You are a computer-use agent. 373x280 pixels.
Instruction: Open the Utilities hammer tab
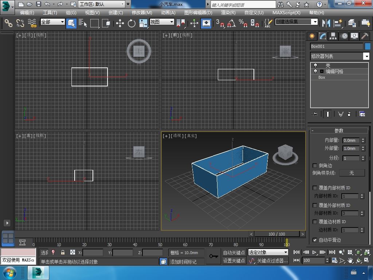pos(365,36)
